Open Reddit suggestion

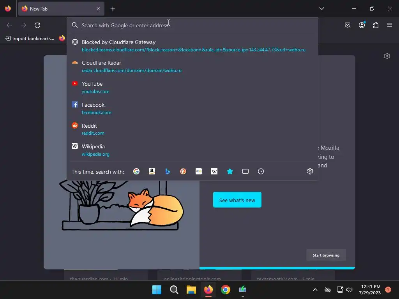pos(192,129)
